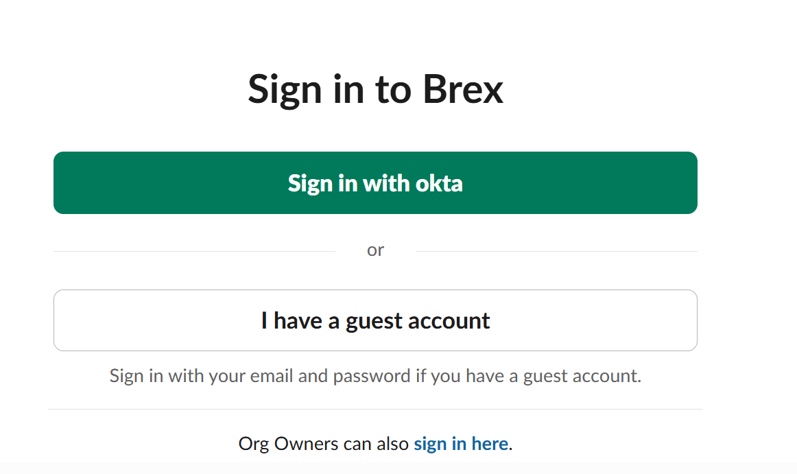Click the guest account helper text
The width and height of the screenshot is (797, 474).
(375, 375)
